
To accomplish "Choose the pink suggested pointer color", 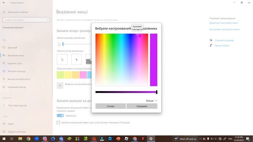I will (x=83, y=75).
